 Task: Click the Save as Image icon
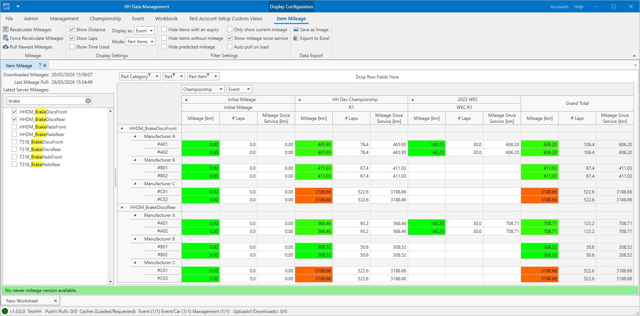(296, 29)
